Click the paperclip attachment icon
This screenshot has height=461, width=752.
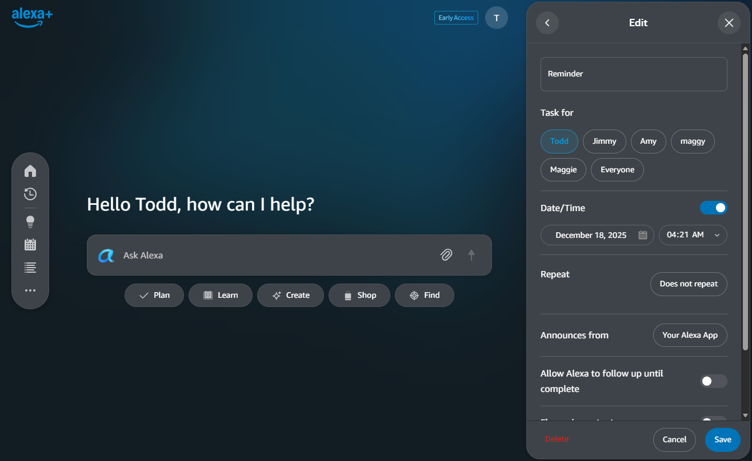click(x=446, y=255)
